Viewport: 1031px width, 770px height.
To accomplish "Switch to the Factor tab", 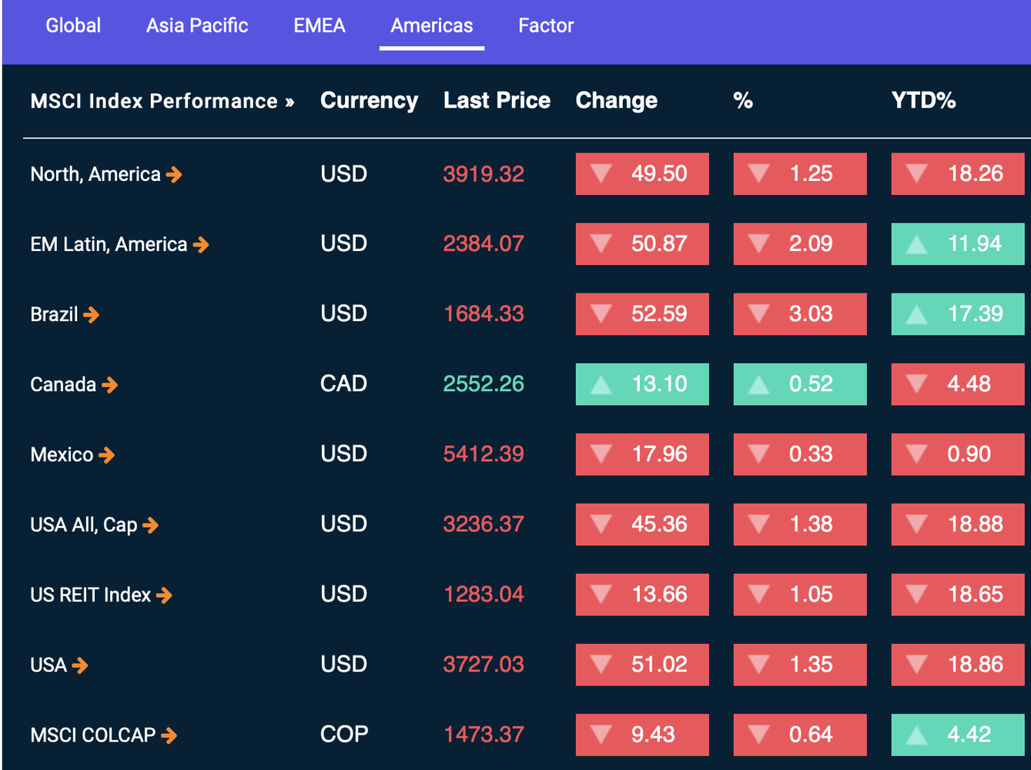I will 546,25.
